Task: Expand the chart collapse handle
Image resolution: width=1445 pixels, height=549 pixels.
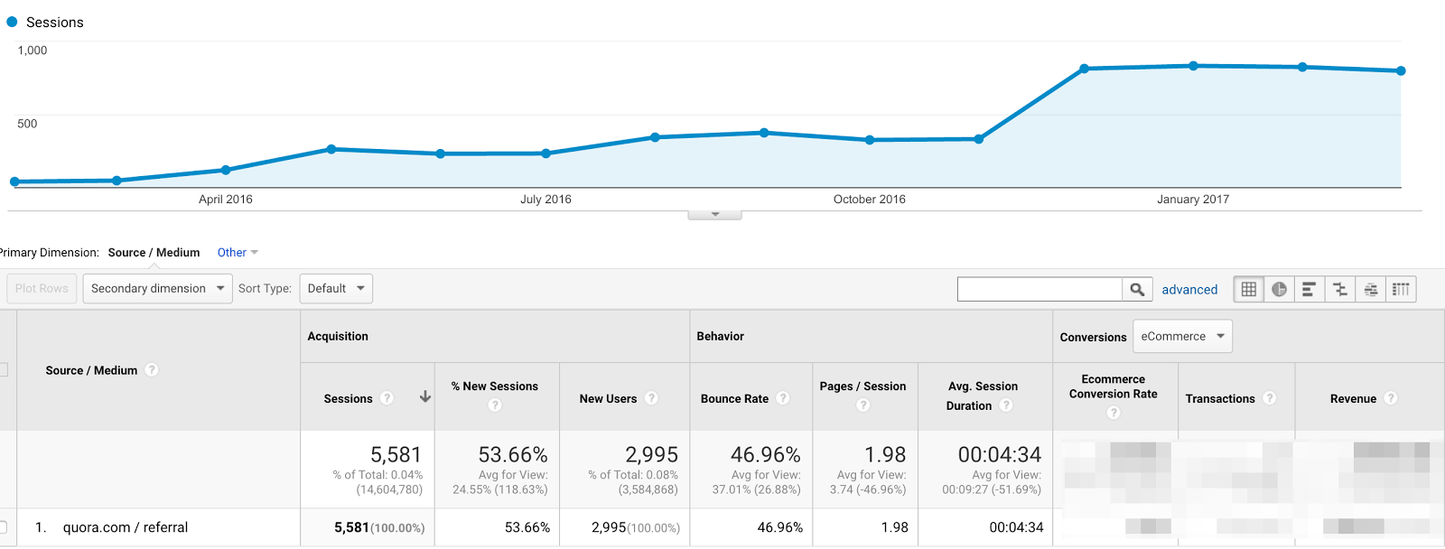Action: click(x=714, y=215)
